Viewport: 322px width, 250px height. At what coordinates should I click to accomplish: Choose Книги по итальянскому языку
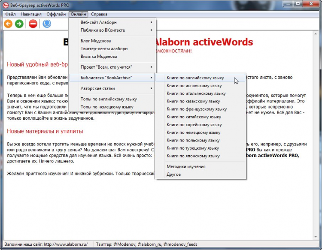(x=200, y=93)
